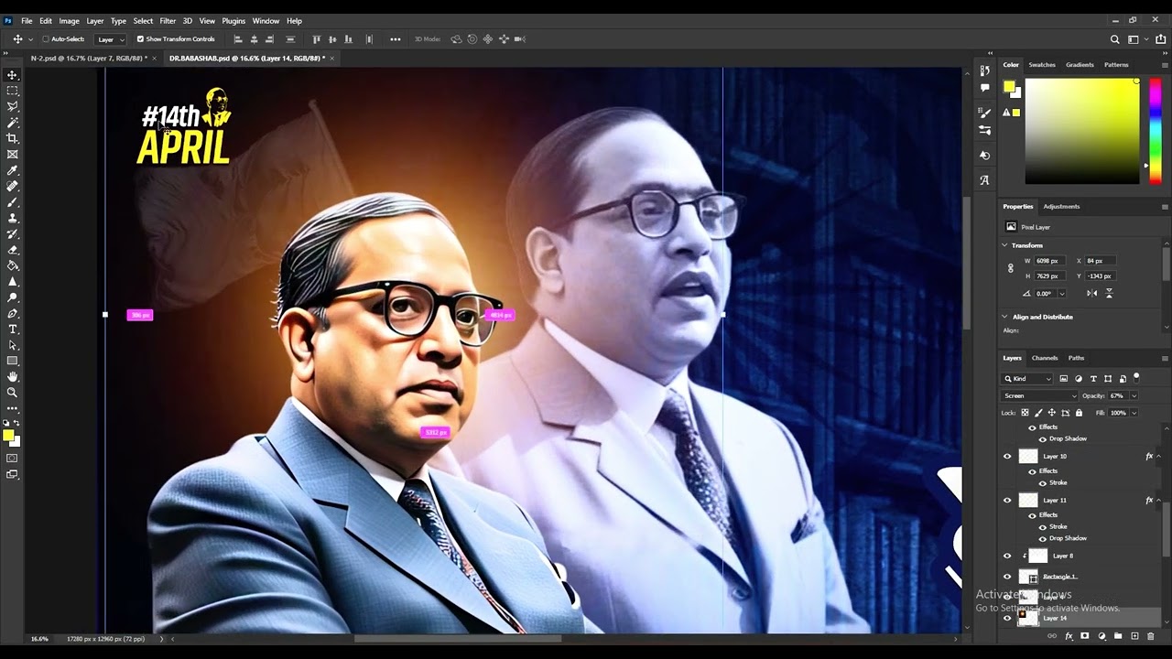Select the Eraser tool
This screenshot has width=1172, height=659.
pos(13,250)
